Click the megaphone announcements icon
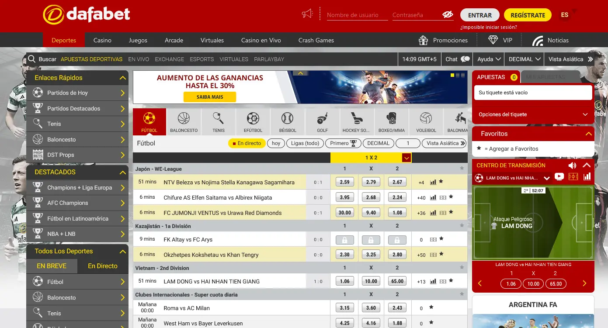The height and width of the screenshot is (328, 608). [307, 14]
